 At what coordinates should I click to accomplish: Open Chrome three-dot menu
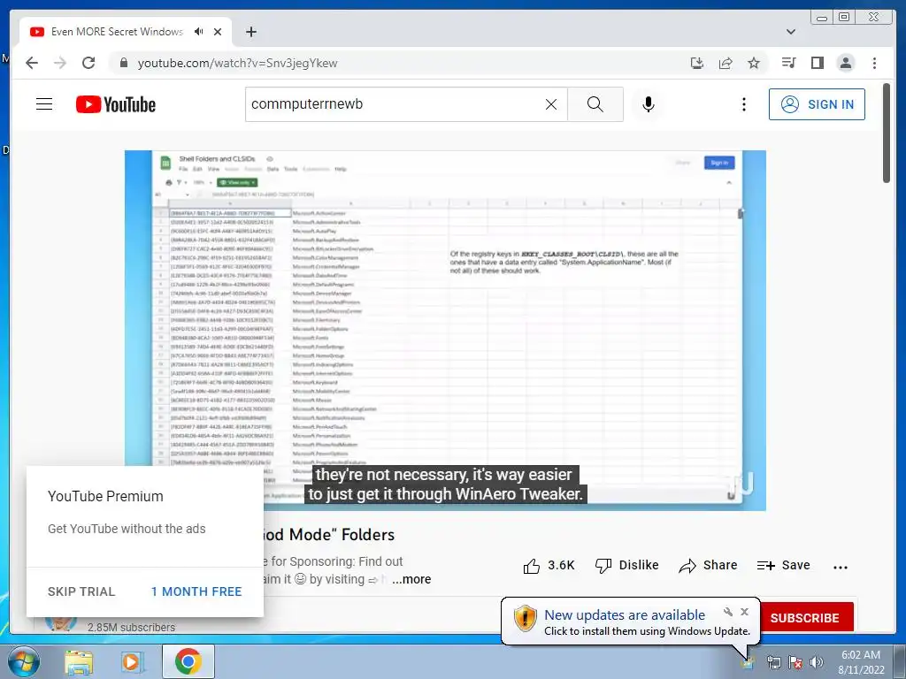pos(874,63)
